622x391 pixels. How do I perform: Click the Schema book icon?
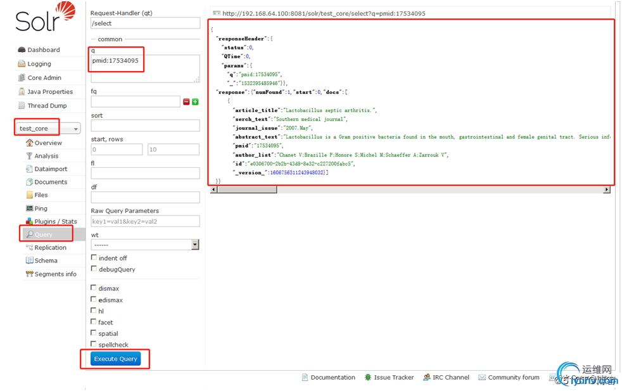coord(29,260)
